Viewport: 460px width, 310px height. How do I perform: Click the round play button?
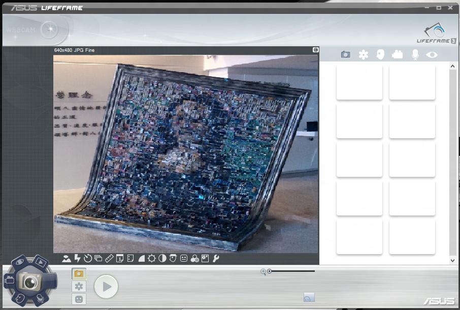point(106,287)
